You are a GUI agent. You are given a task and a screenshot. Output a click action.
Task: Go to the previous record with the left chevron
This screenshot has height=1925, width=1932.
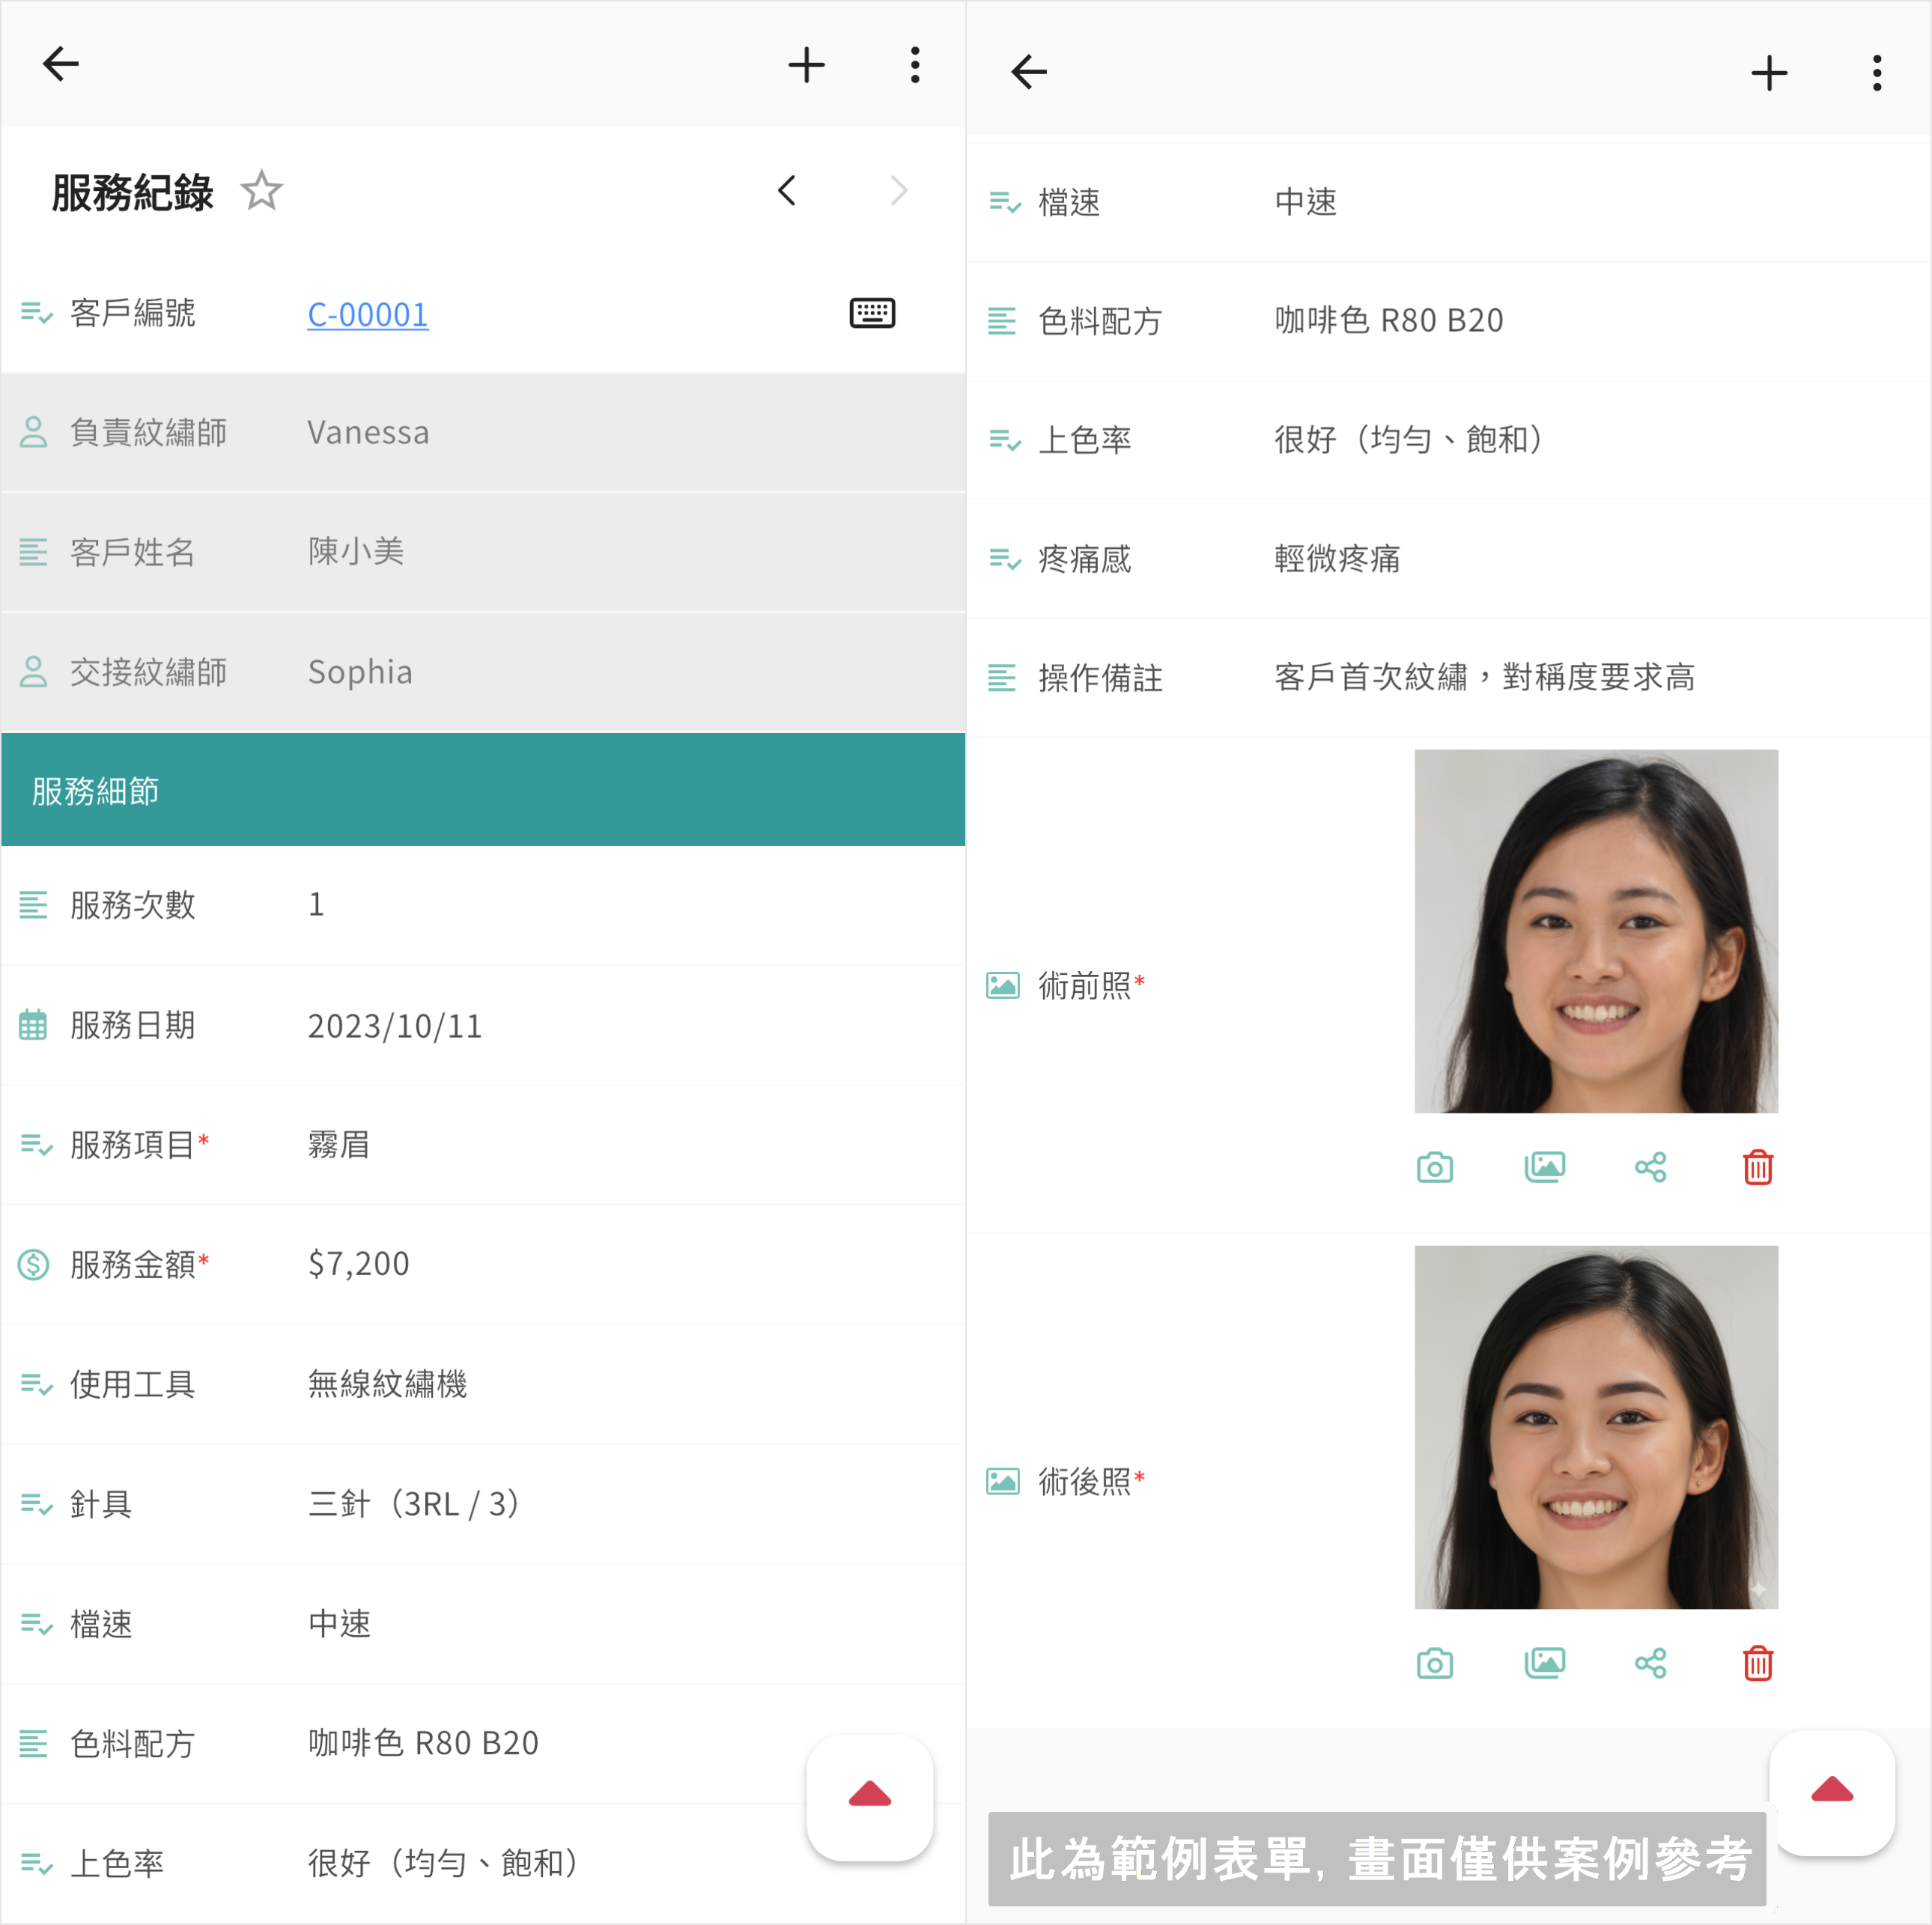tap(787, 191)
